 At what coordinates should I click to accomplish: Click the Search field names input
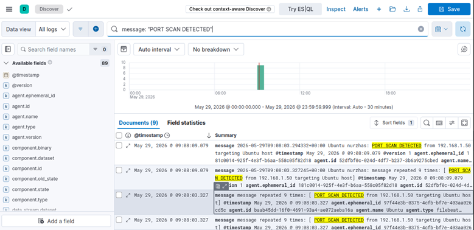(x=53, y=49)
